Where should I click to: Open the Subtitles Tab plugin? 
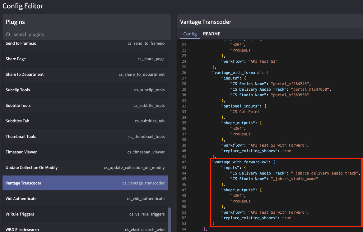point(85,121)
